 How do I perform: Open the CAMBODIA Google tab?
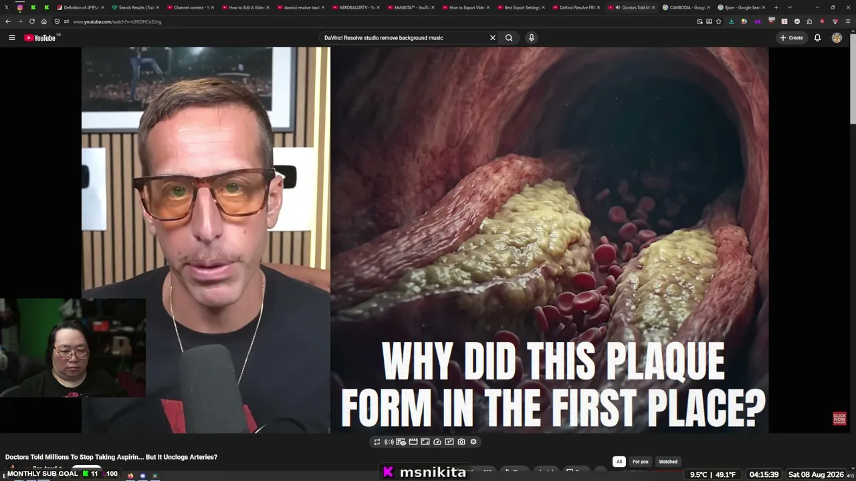pos(687,7)
